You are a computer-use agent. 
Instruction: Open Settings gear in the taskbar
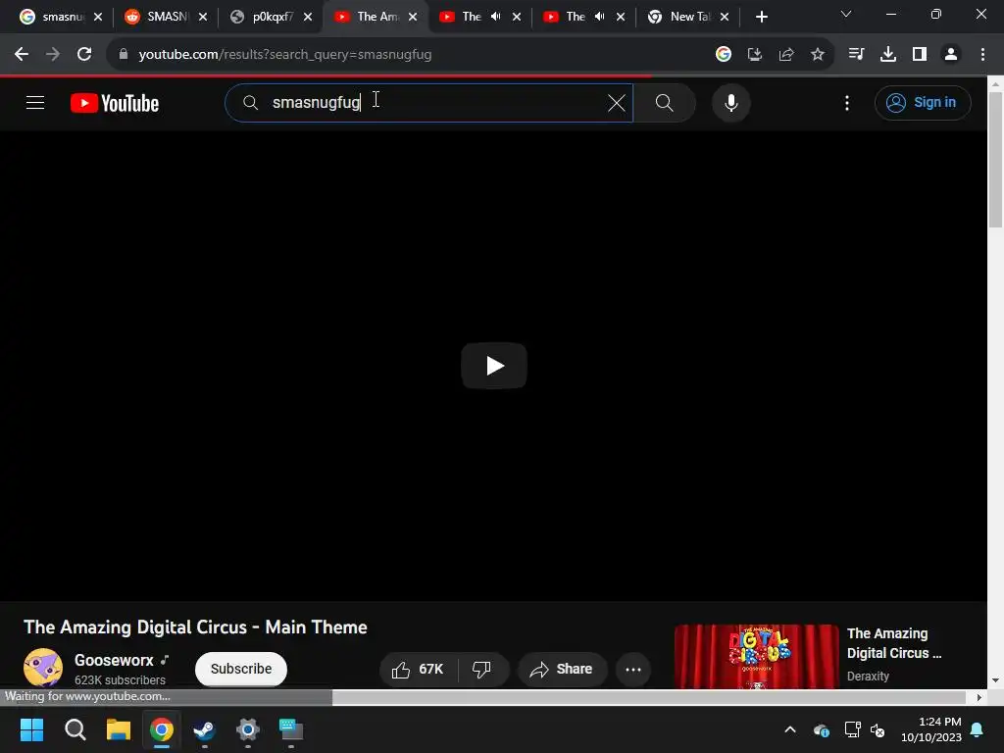click(x=248, y=729)
